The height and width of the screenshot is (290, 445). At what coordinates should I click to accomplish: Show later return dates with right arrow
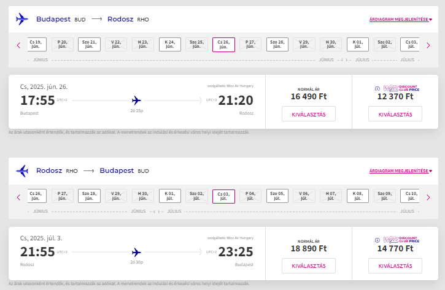tap(428, 197)
